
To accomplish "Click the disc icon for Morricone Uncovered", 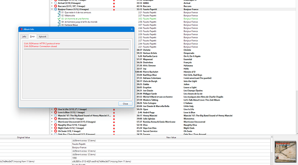I will tap(56, 122).
